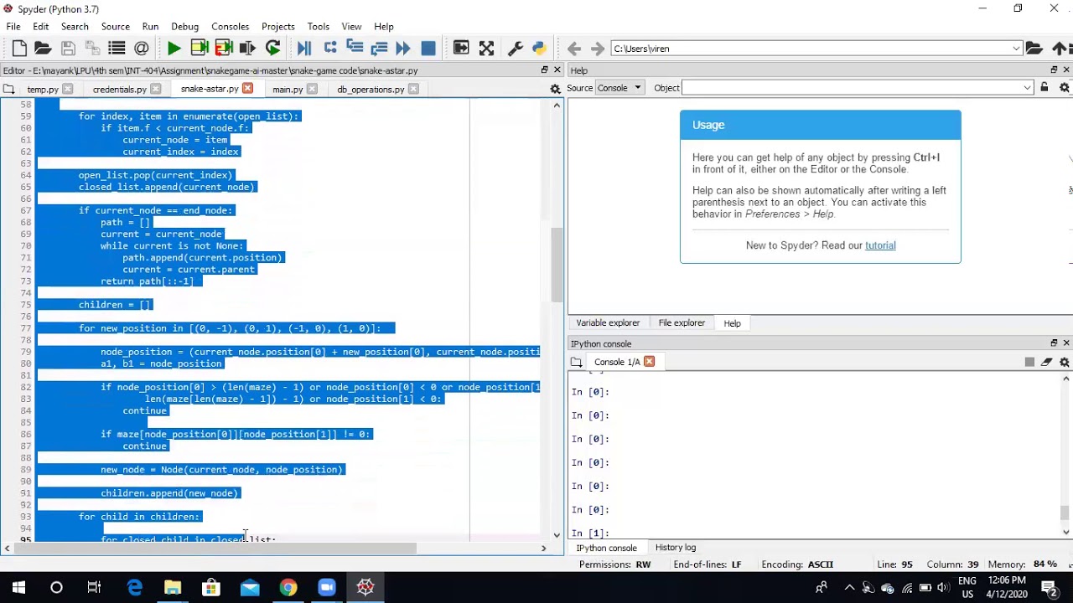
Task: Open Help pane options gear
Action: 1065,88
